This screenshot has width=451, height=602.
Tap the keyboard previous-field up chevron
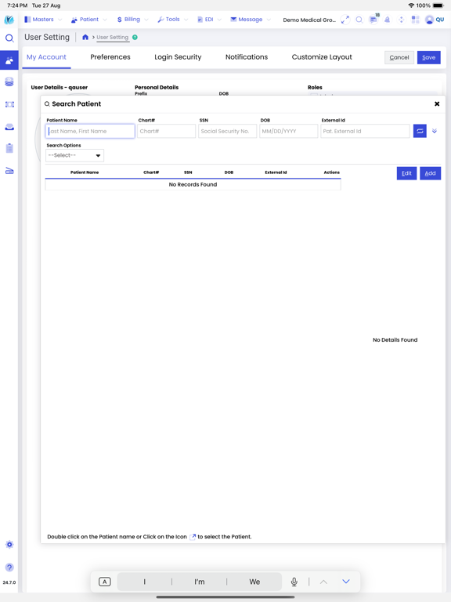(x=323, y=582)
